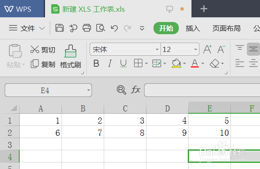Decrease font size with A- icon
Screen dimensions: 260x169
(221, 49)
